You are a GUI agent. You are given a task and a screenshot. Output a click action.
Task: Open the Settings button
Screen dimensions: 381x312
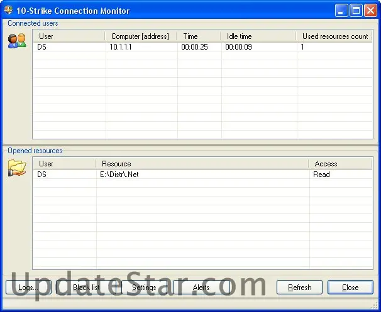144,288
